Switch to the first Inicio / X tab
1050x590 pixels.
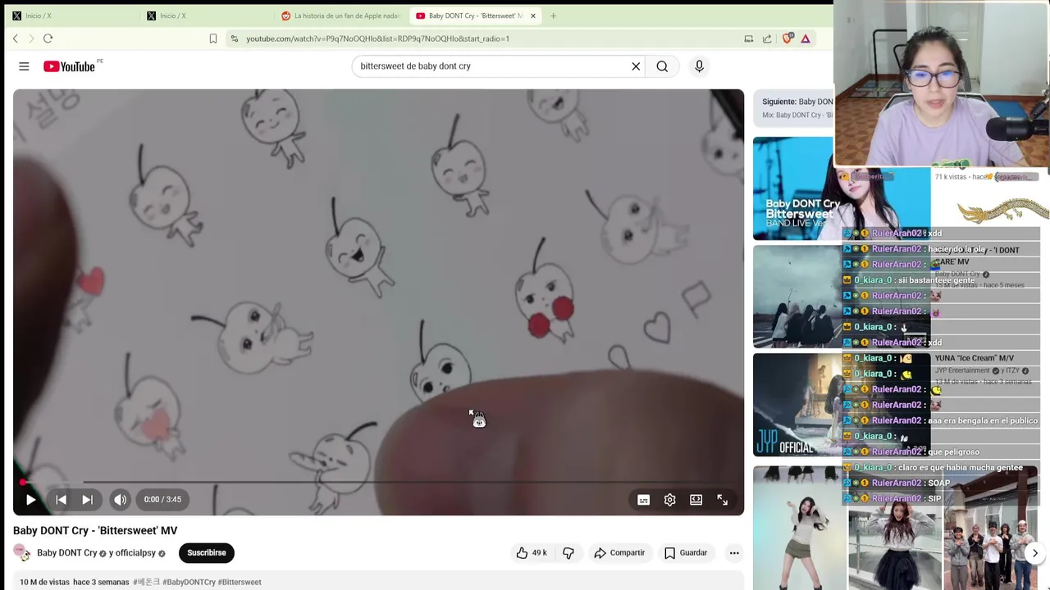point(69,16)
